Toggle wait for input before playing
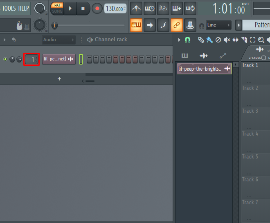Viewport: 270px width, 223px height. 150,8
